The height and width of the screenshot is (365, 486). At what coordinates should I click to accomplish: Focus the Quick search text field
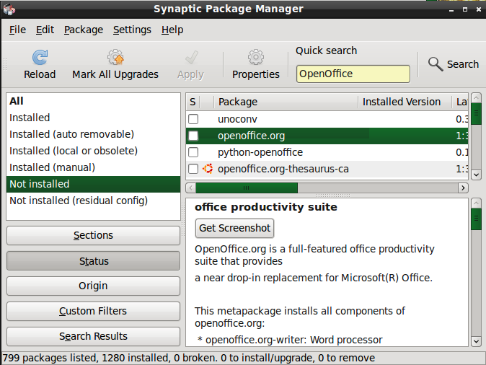pos(353,74)
